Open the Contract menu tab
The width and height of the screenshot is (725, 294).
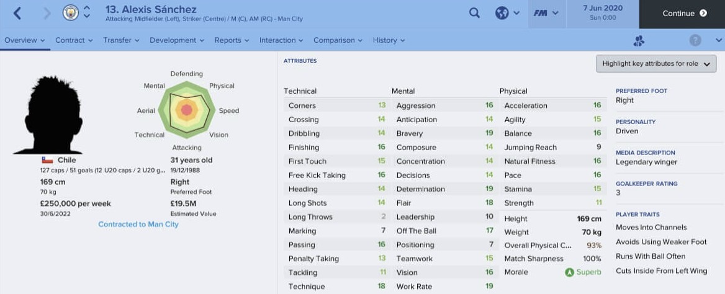pyautogui.click(x=74, y=40)
